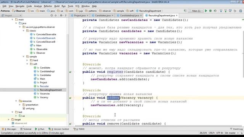The width and height of the screenshot is (244, 137).
Task: Click the register method name in editor
Action: coord(115,72)
